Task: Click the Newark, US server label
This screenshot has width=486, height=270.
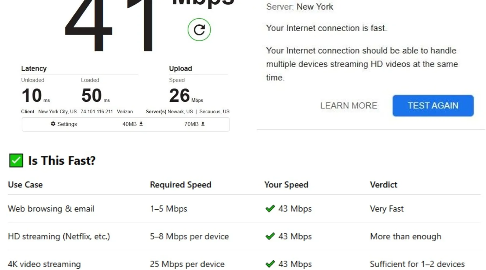Action: click(180, 112)
